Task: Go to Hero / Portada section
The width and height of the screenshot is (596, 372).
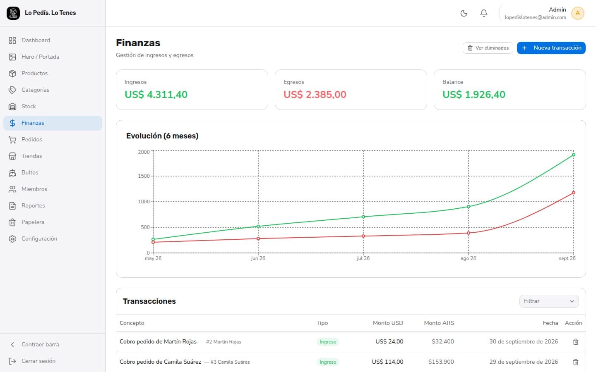Action: point(53,57)
